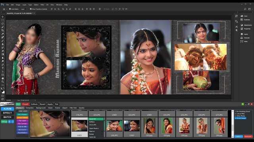Select the Dodge tool
The height and width of the screenshot is (142, 254).
tap(3, 61)
